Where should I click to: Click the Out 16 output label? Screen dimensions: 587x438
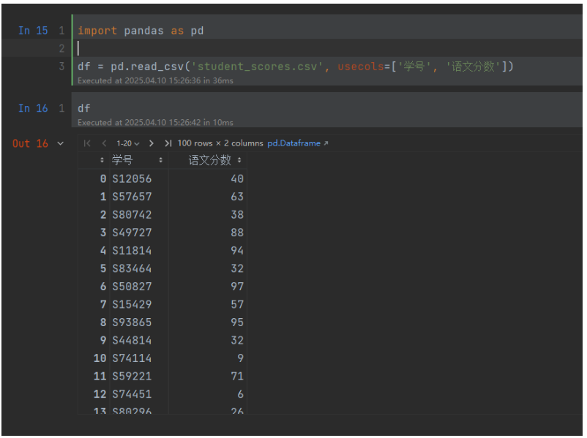click(x=30, y=143)
